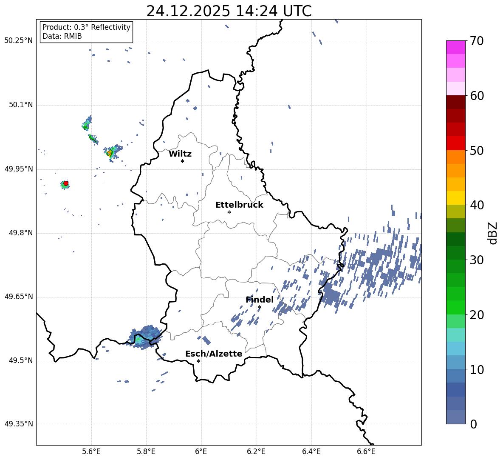Click the 6.4°E longitude label
The width and height of the screenshot is (503, 460).
pos(311,451)
